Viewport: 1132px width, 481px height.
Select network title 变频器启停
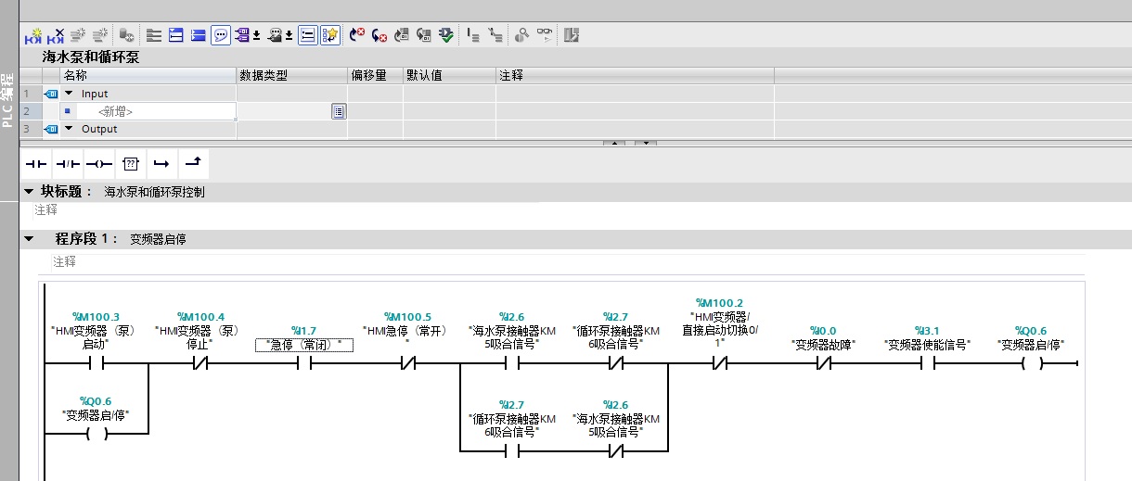158,239
